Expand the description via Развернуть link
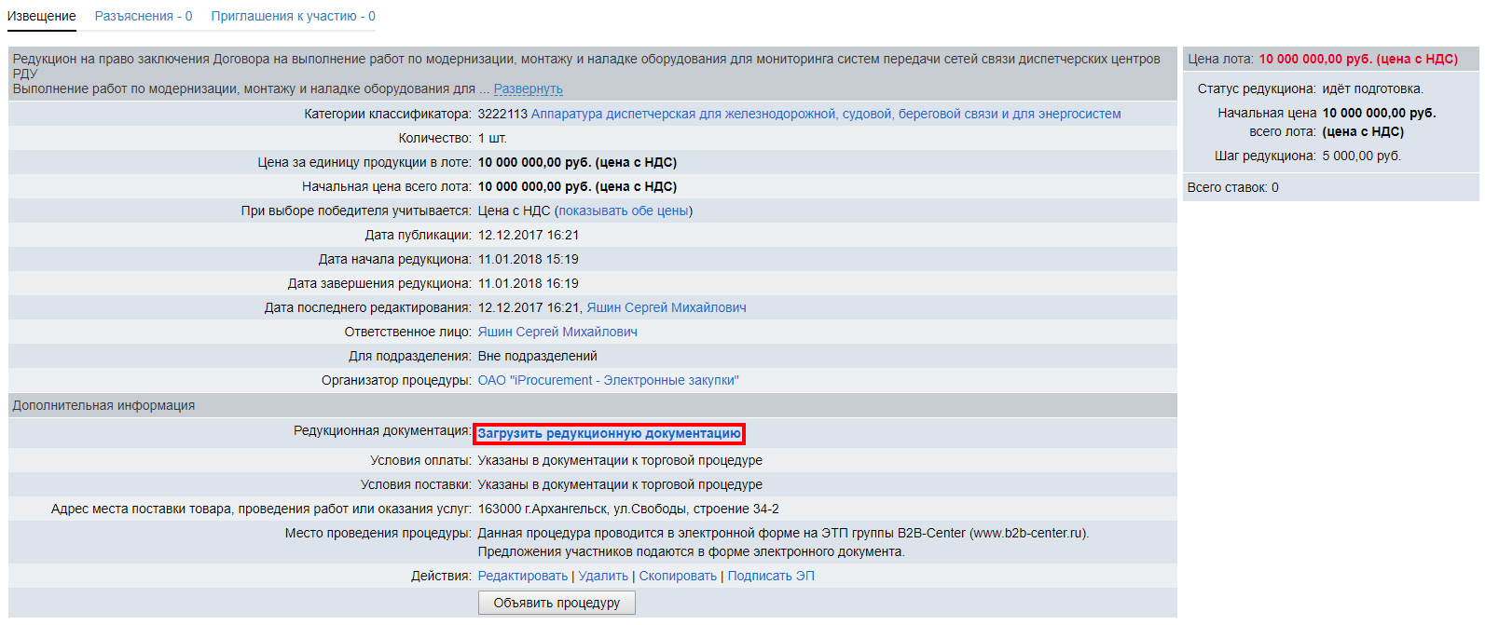Viewport: 1485px width, 625px height. [x=528, y=89]
